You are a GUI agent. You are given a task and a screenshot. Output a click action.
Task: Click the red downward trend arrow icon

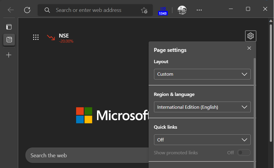(51, 37)
